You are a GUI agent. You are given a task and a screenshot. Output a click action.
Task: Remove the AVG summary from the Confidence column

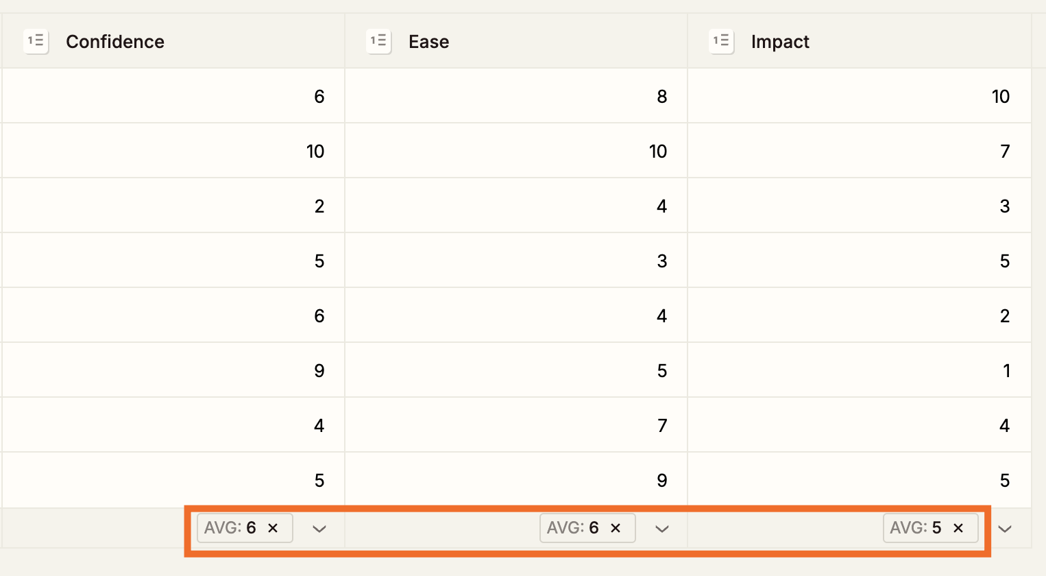coord(273,528)
